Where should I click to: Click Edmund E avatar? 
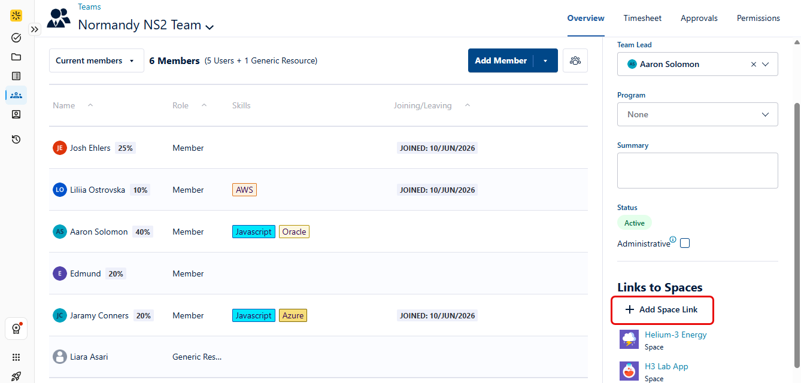click(59, 273)
